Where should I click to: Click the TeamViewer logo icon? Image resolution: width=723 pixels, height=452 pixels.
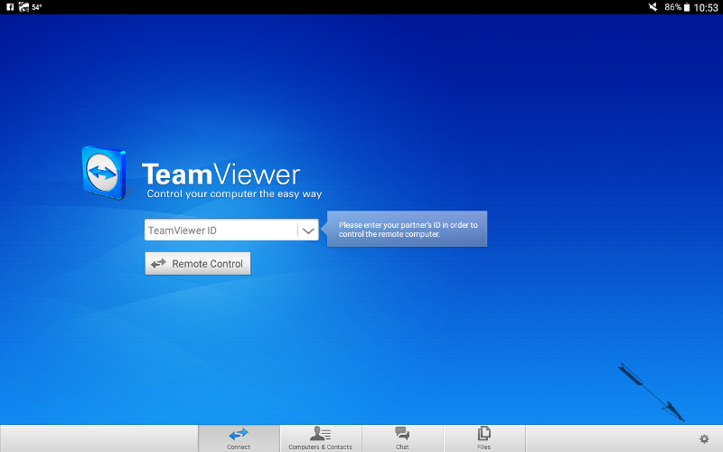104,173
